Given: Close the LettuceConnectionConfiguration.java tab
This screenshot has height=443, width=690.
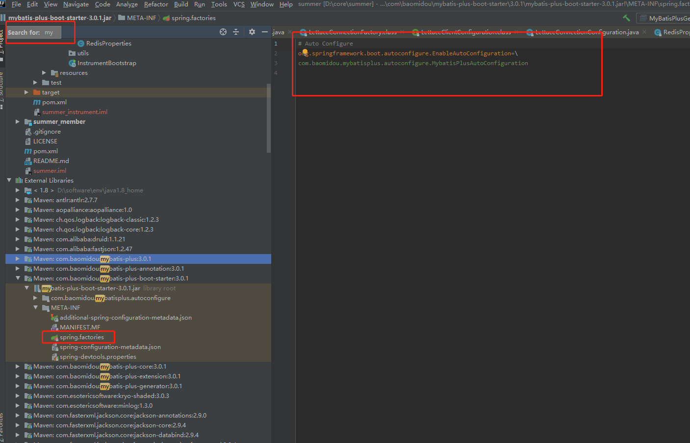Looking at the screenshot, I should (x=644, y=32).
